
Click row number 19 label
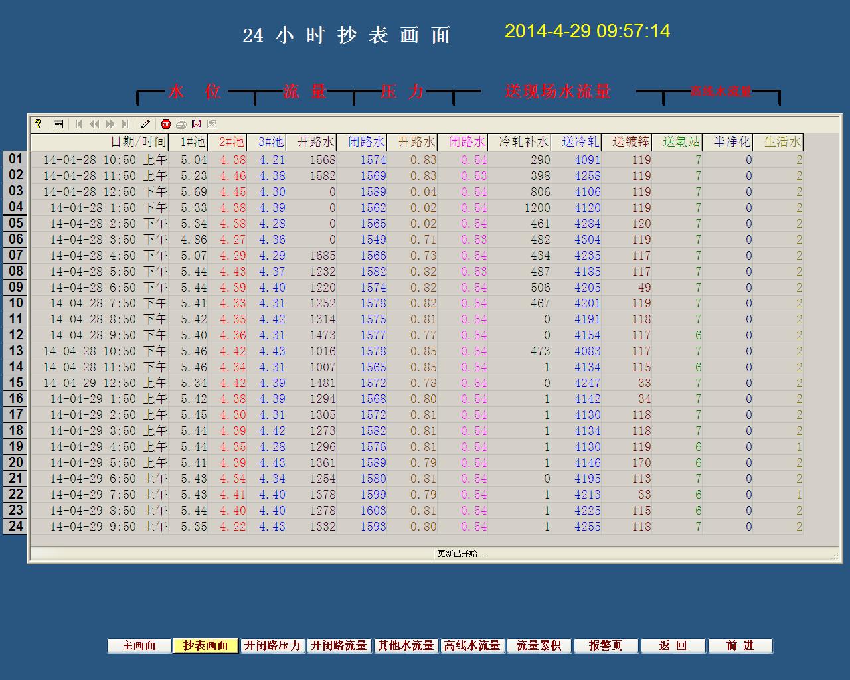pyautogui.click(x=16, y=446)
